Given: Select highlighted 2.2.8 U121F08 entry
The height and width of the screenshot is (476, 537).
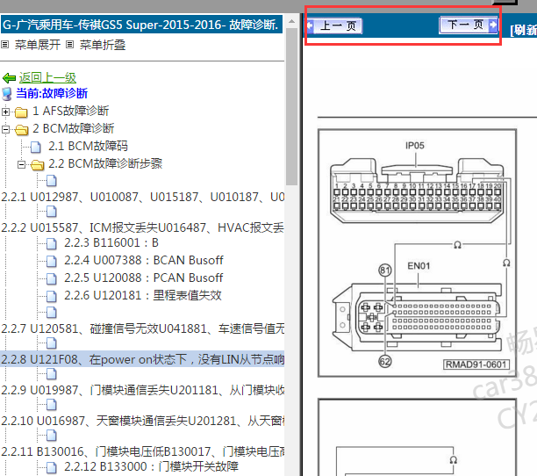Looking at the screenshot, I should tap(142, 359).
